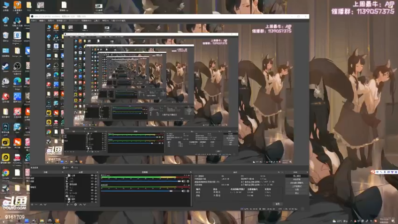Toggle visibility of the collapsed group source

coord(92,176)
